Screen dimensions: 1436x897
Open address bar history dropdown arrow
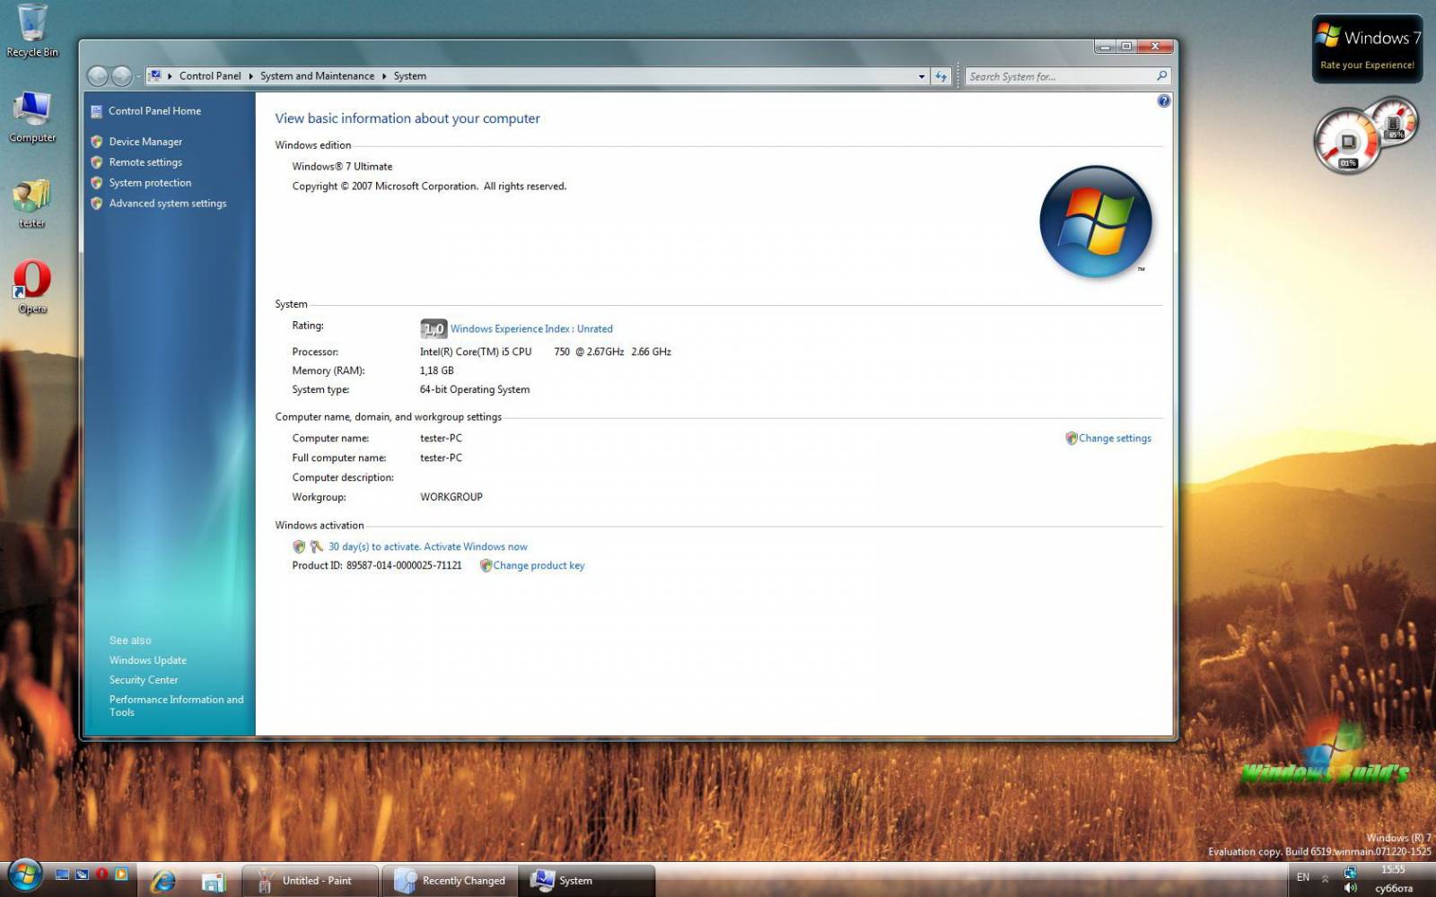click(x=922, y=77)
